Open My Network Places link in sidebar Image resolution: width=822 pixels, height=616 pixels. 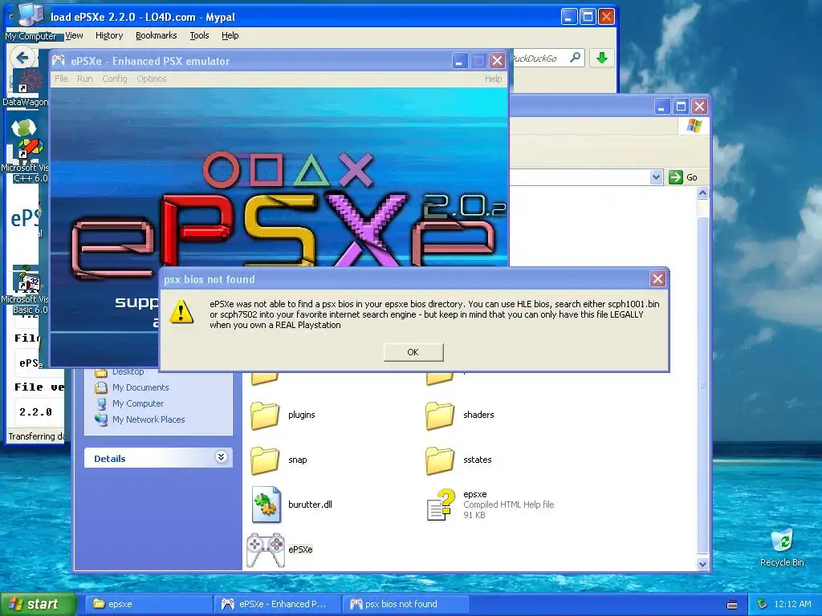149,419
